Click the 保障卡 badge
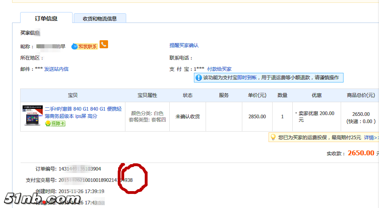The height and width of the screenshot is (208, 379). pos(55,124)
